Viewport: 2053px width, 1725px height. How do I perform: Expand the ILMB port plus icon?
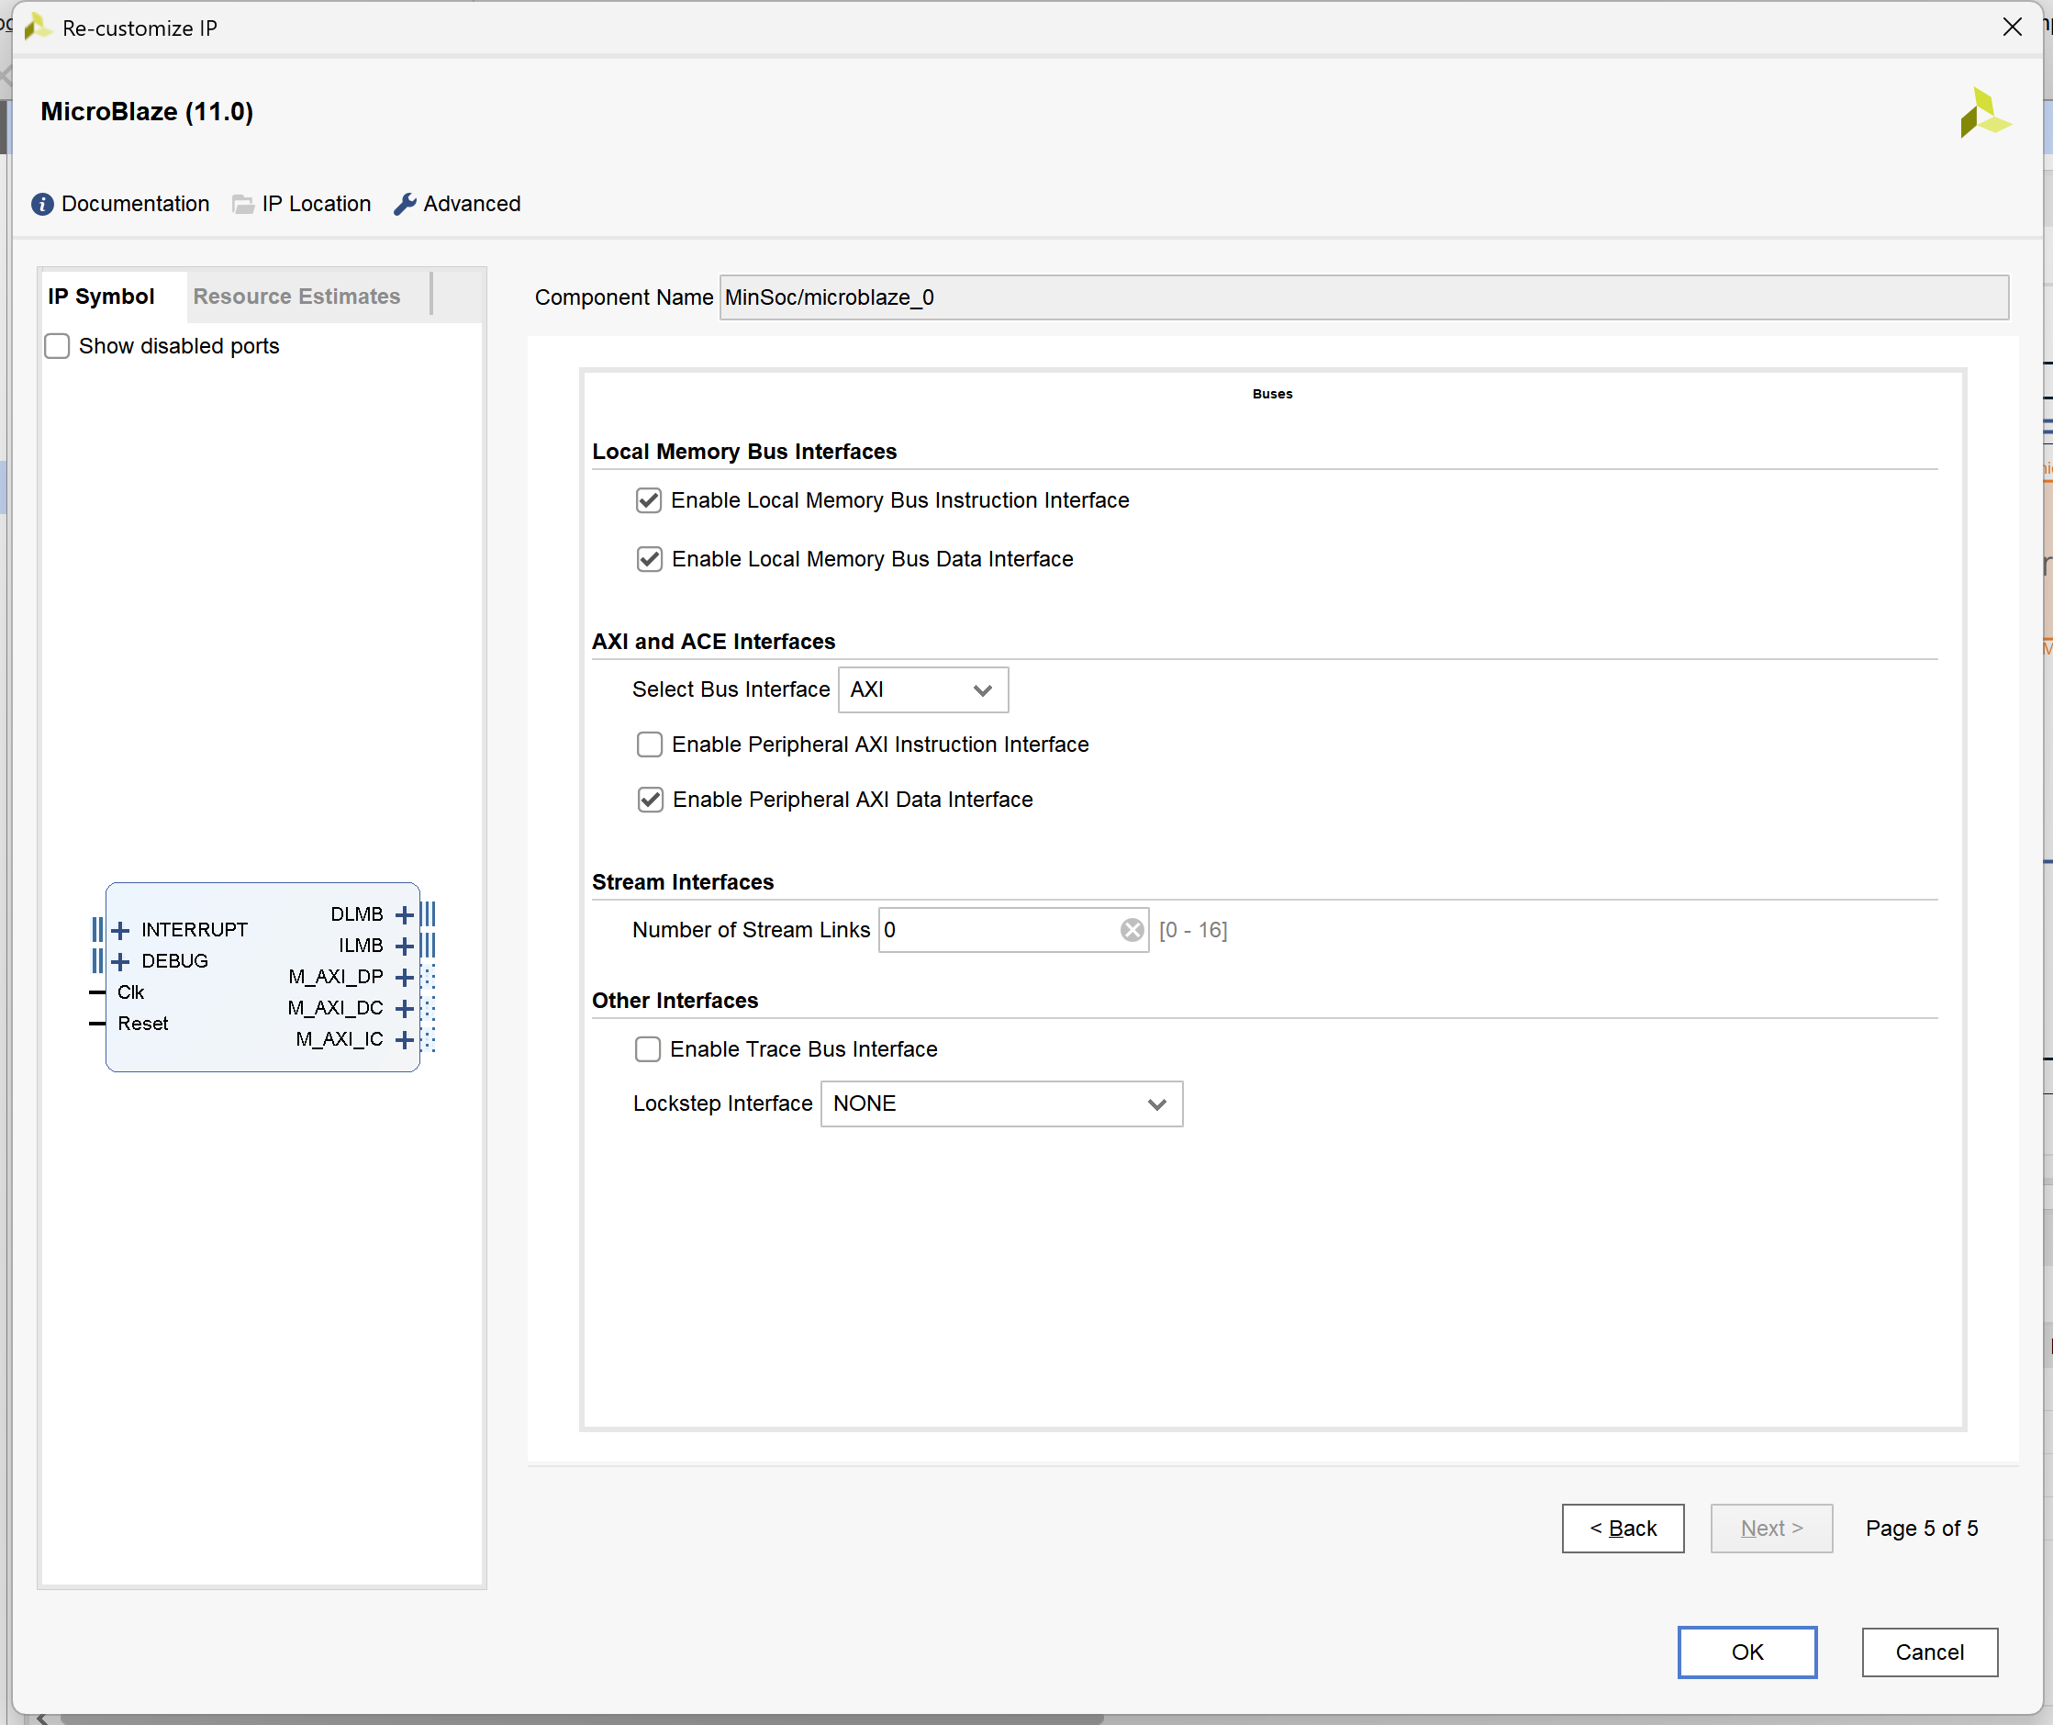pyautogui.click(x=404, y=946)
